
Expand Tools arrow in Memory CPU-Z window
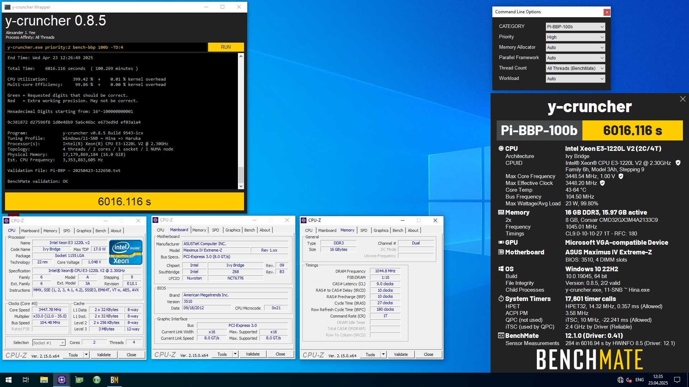click(383, 354)
